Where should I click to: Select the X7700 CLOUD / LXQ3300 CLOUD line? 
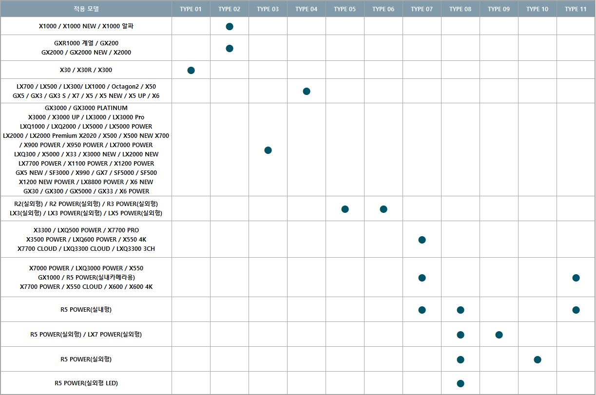coord(86,248)
